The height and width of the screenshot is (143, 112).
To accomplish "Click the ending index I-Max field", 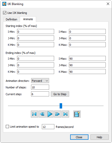I will [87, 58].
